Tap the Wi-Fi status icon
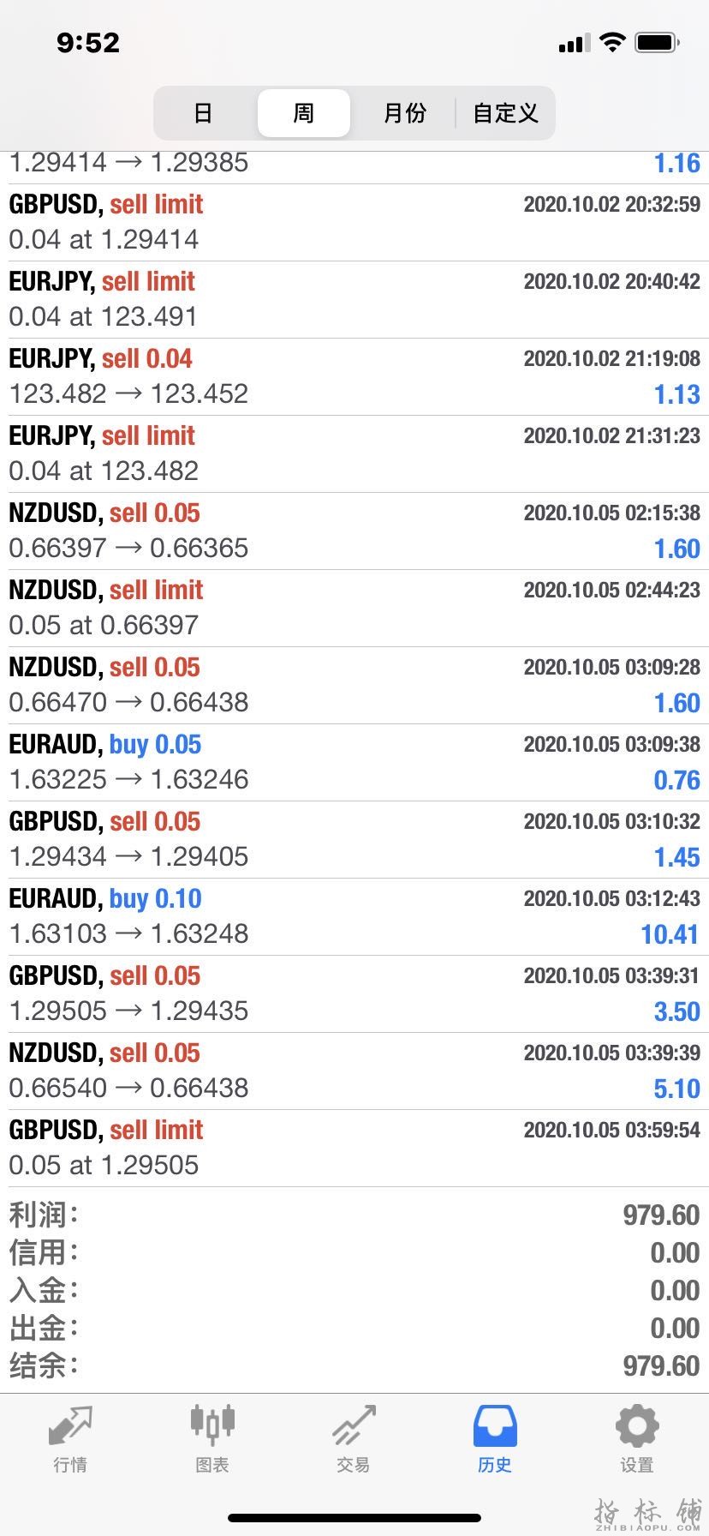709x1536 pixels. tap(612, 42)
